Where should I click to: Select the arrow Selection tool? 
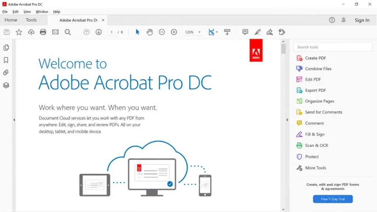(138, 32)
